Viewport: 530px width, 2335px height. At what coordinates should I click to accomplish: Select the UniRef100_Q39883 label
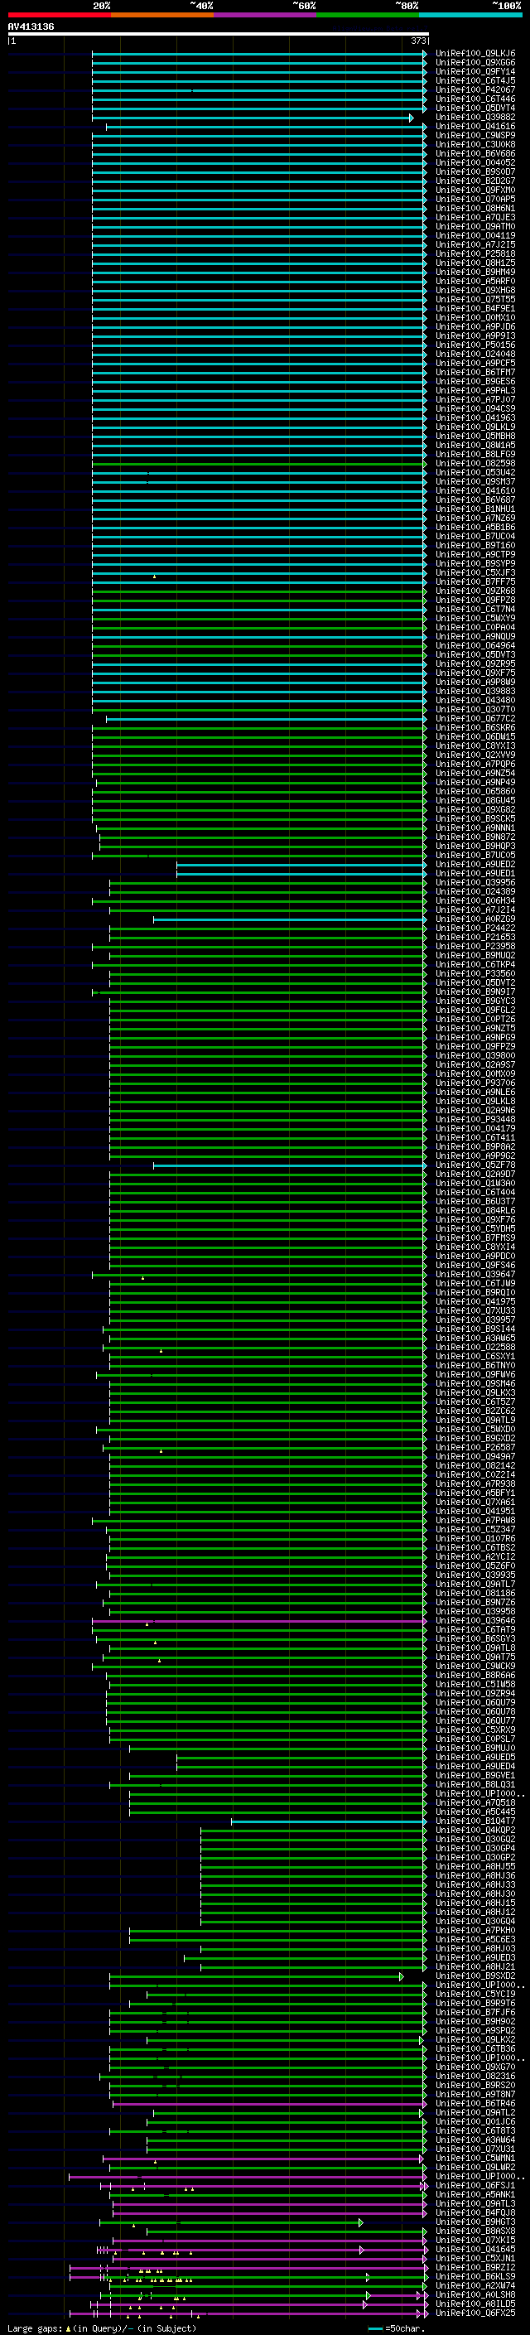pyautogui.click(x=475, y=692)
